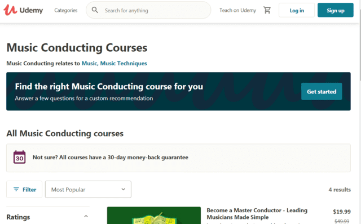
Task: Click the 30-day money-back guarantee text
Action: point(111,158)
